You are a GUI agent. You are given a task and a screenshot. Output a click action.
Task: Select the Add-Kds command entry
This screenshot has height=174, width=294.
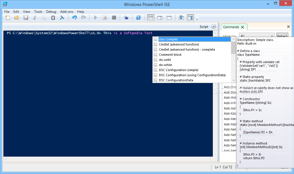tap(230, 113)
